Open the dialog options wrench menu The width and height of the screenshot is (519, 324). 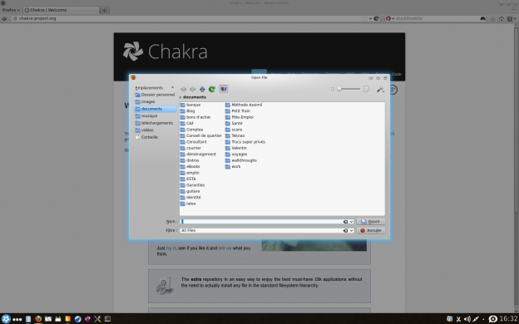[380, 89]
